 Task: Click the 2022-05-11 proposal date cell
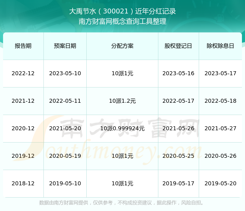click(x=65, y=101)
